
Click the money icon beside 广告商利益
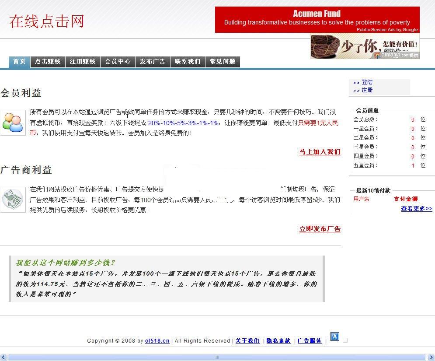[13, 200]
